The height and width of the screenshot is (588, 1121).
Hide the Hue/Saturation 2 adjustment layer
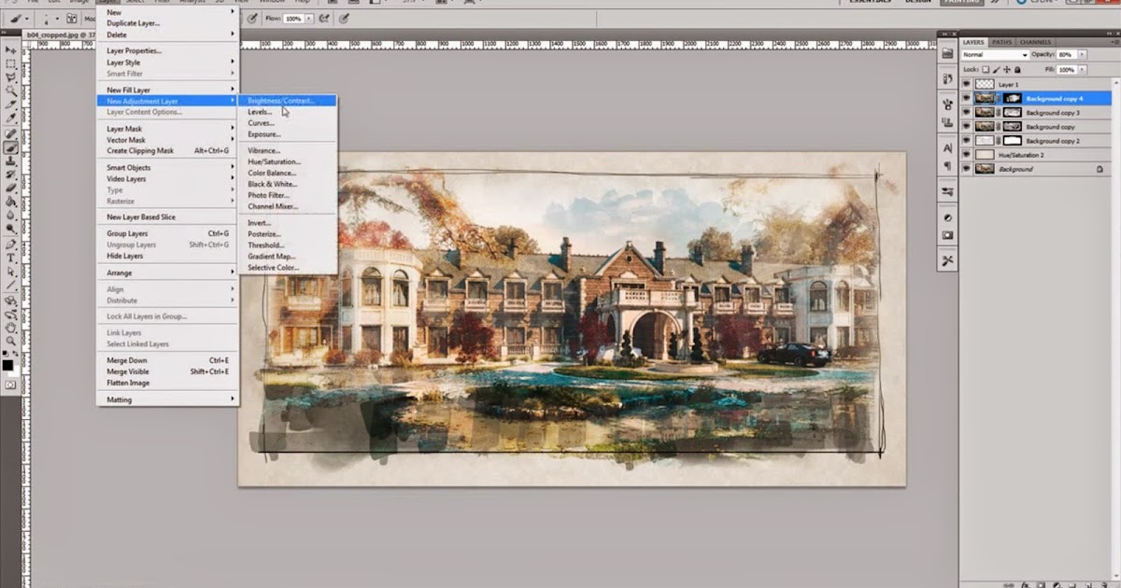tap(967, 154)
